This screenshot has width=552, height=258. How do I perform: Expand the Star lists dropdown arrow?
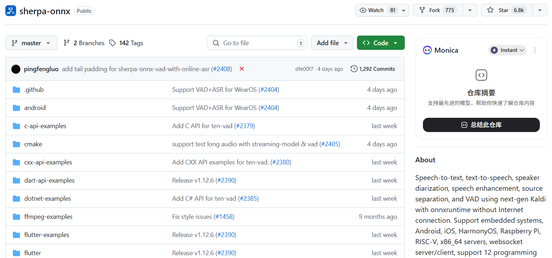coord(540,10)
